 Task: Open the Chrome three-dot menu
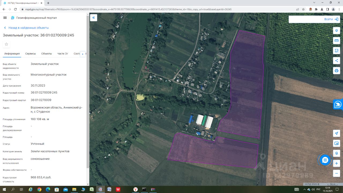click(x=339, y=9)
